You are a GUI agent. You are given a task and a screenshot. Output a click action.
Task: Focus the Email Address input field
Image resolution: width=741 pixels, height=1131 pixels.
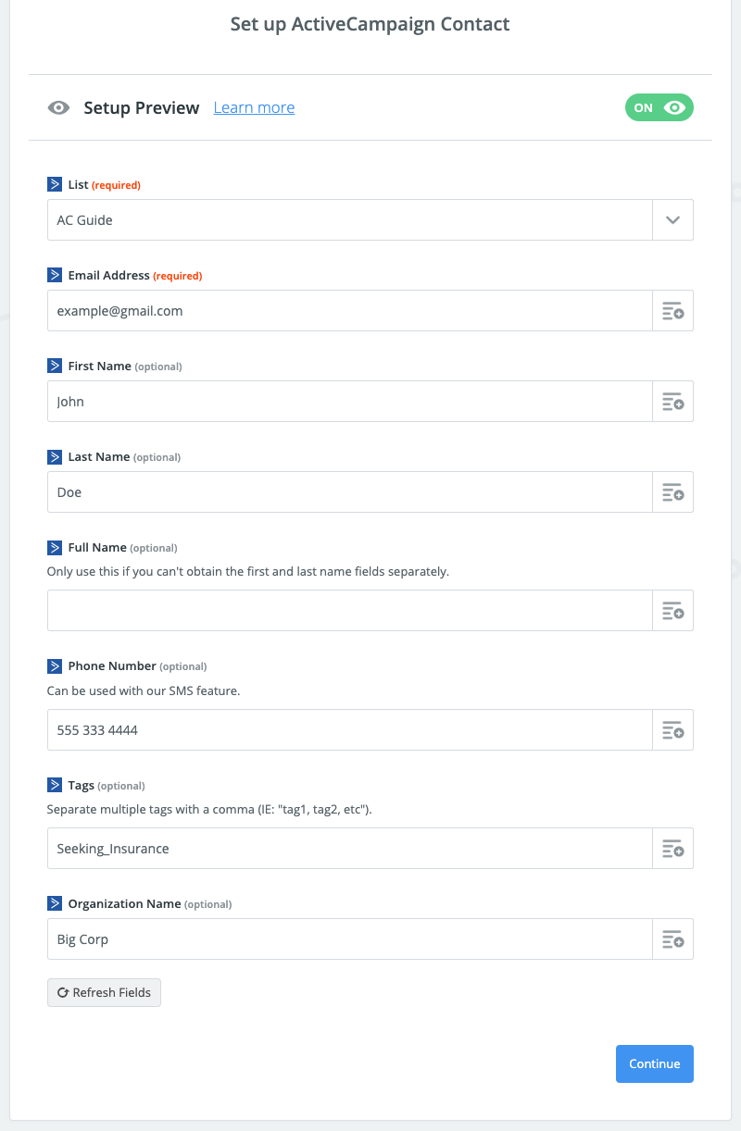(x=350, y=311)
